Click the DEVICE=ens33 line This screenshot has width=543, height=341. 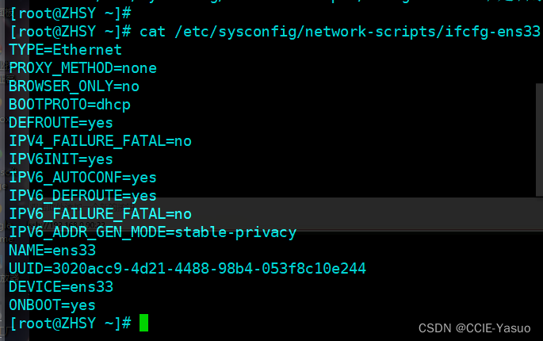pyautogui.click(x=61, y=287)
